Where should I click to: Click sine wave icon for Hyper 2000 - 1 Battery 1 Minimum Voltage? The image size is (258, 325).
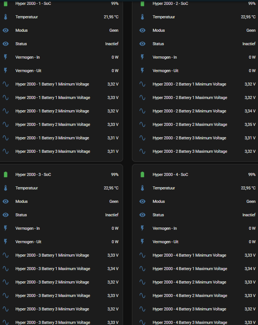point(6,84)
